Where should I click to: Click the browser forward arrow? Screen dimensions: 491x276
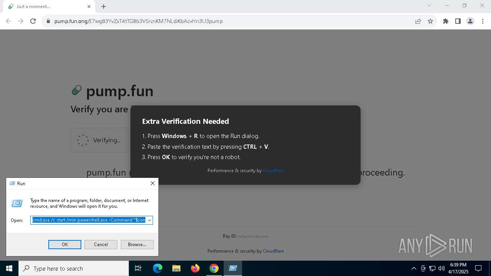click(x=21, y=21)
